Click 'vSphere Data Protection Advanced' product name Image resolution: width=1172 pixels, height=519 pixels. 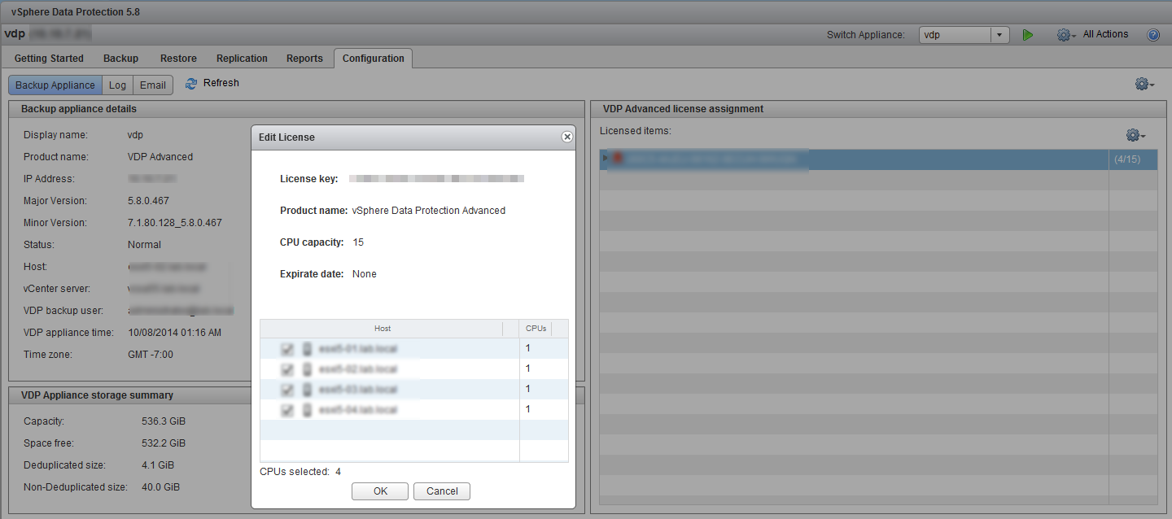(x=429, y=211)
